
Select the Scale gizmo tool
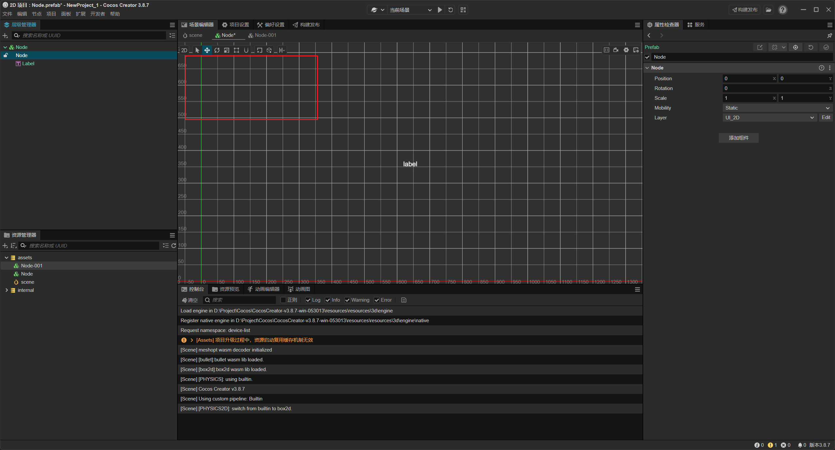pyautogui.click(x=227, y=50)
